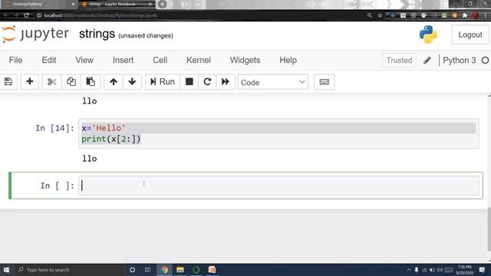The image size is (491, 276).
Task: Open Chrome from the taskbar
Action: tap(165, 270)
